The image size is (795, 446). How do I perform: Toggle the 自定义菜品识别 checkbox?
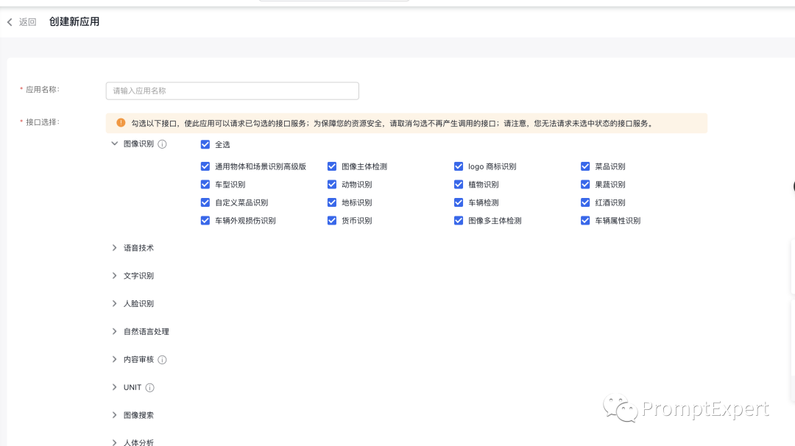pos(205,202)
